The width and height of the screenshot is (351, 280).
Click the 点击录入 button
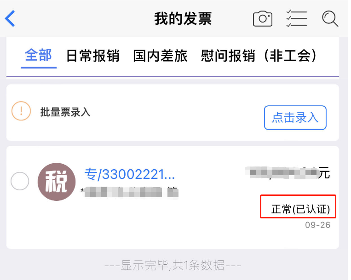(295, 118)
